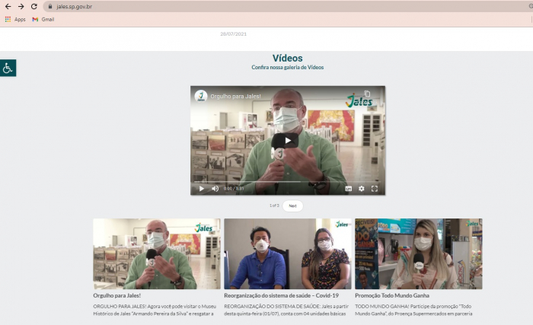Mute the video with the speaker icon
The image size is (533, 325).
point(215,188)
